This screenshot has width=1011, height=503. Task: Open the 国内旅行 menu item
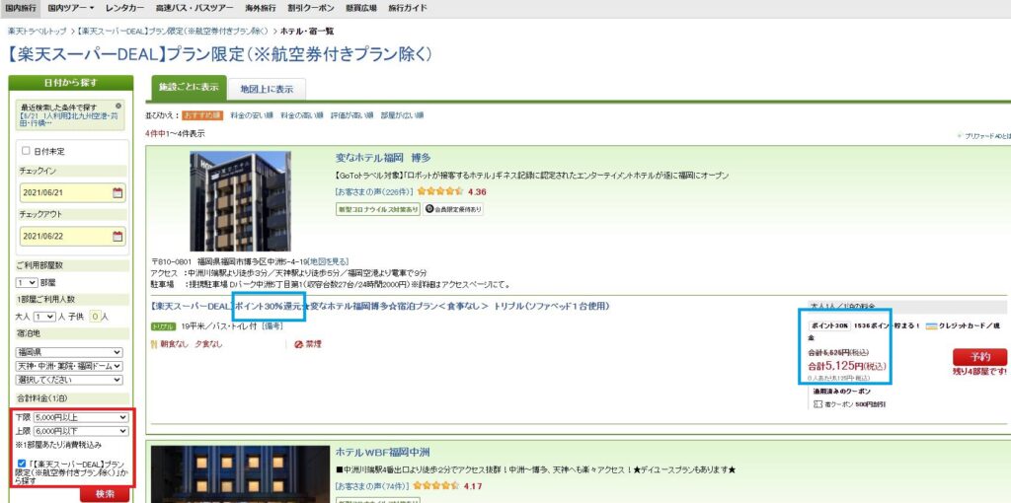click(22, 8)
